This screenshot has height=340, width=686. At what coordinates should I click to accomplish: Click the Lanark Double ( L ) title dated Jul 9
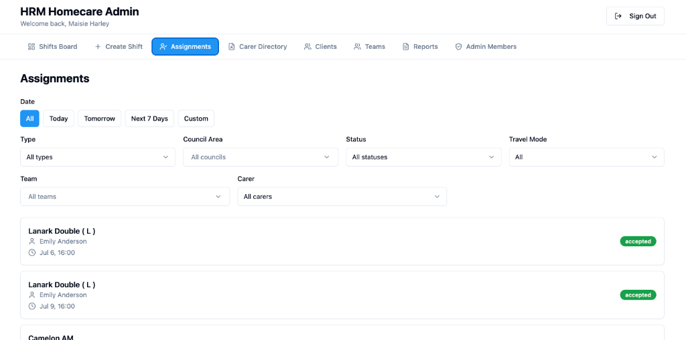pos(62,284)
